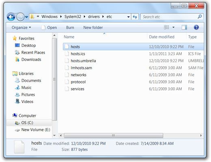Click the search magnifier icon
The width and height of the screenshot is (211, 162).
[x=200, y=17]
